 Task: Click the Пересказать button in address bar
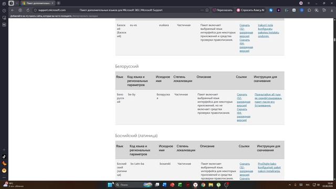click(x=223, y=10)
